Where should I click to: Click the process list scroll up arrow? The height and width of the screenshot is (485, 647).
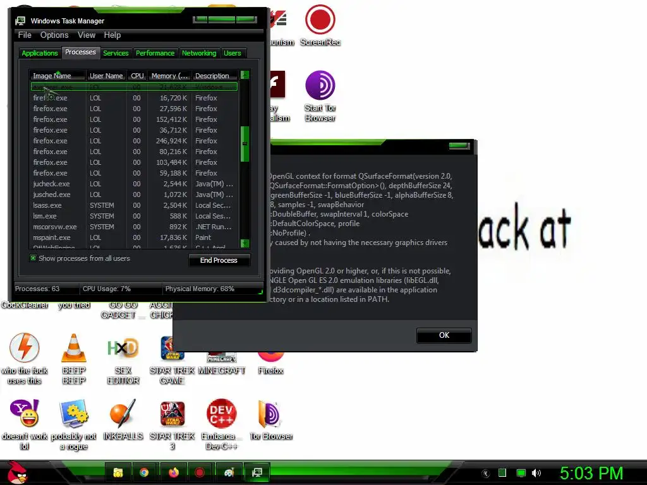(x=245, y=75)
